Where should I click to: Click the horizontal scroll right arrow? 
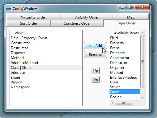[137, 103]
